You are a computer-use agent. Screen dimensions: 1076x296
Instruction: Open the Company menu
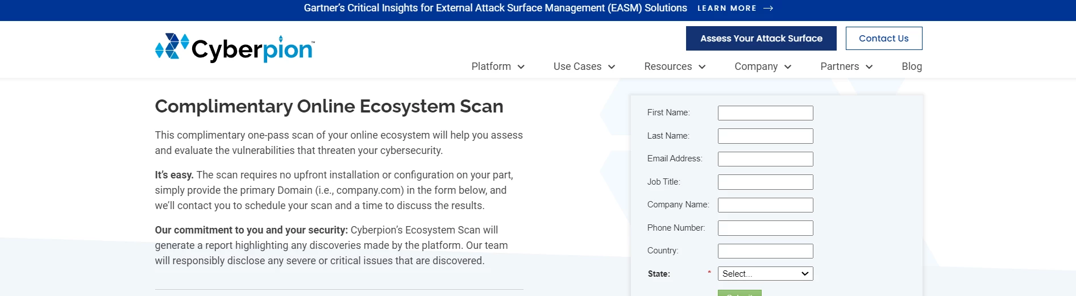(756, 66)
